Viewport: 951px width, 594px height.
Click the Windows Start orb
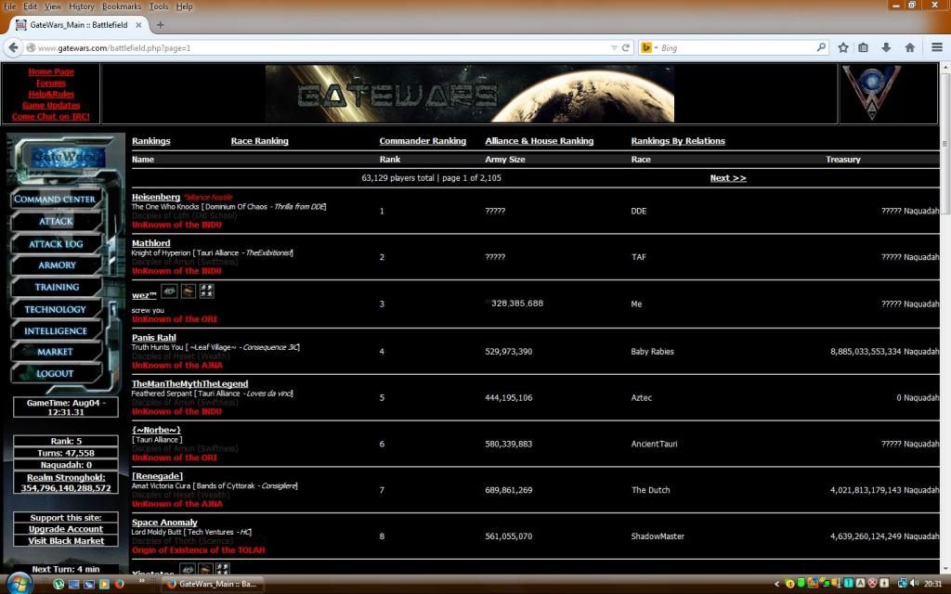19,583
